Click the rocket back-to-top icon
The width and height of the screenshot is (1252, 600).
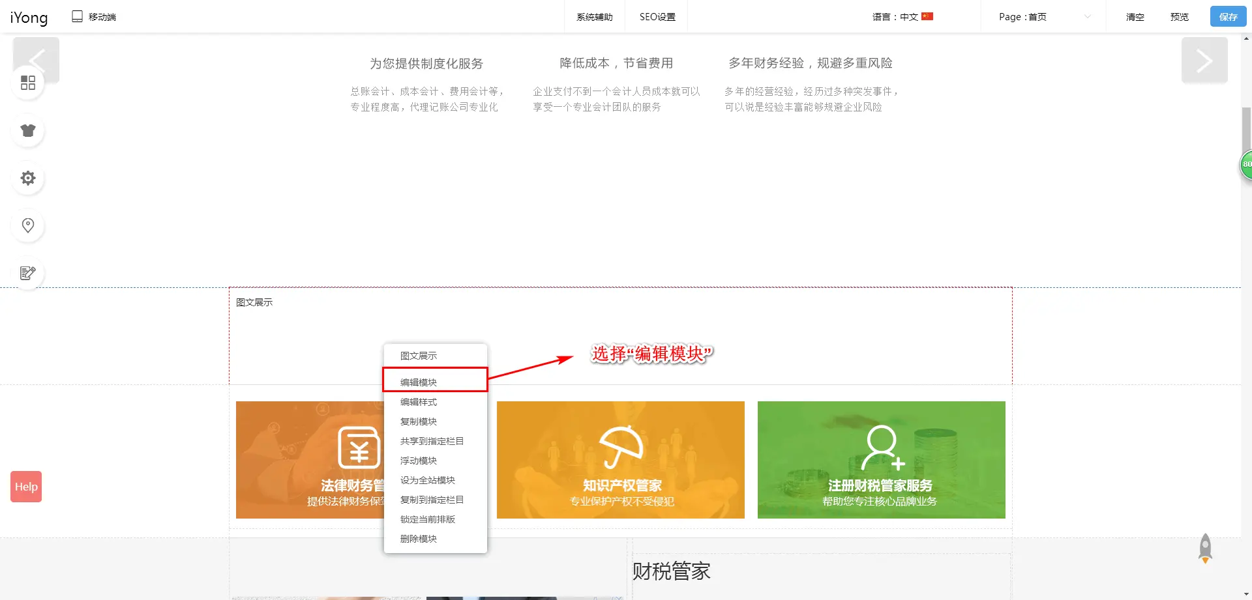click(1205, 548)
